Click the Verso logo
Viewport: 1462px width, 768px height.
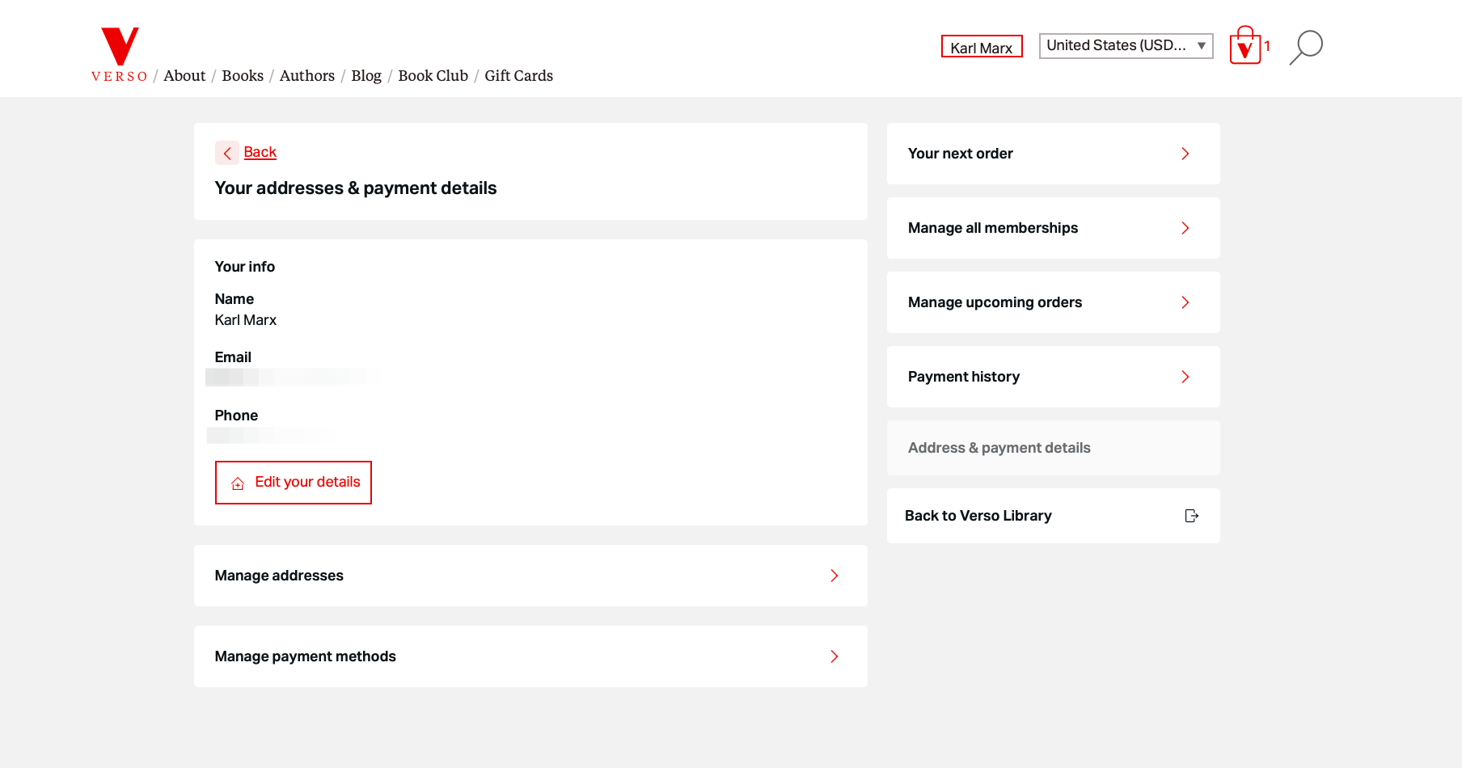pos(120,54)
